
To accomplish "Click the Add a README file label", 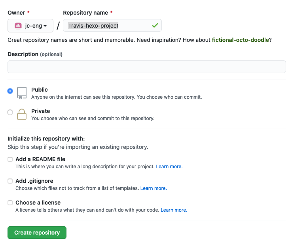I will point(40,159).
